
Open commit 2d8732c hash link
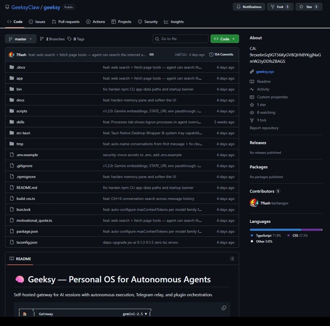coord(181,55)
